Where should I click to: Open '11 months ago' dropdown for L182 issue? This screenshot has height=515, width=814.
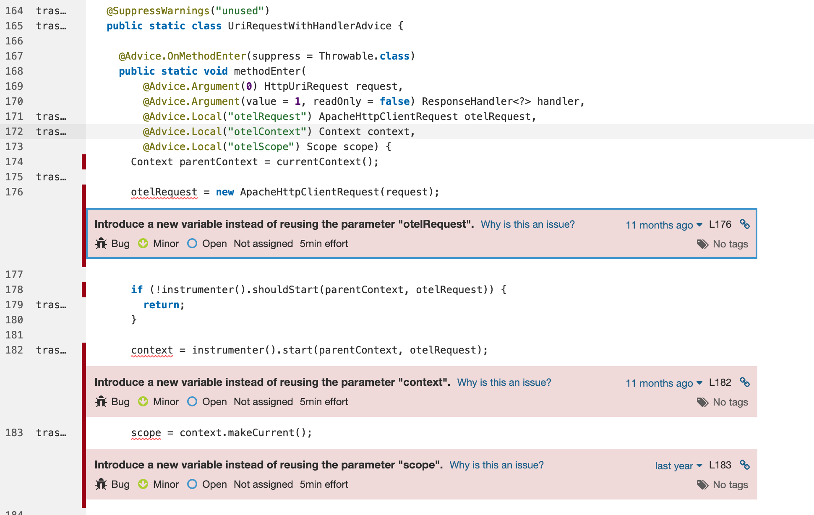[664, 383]
